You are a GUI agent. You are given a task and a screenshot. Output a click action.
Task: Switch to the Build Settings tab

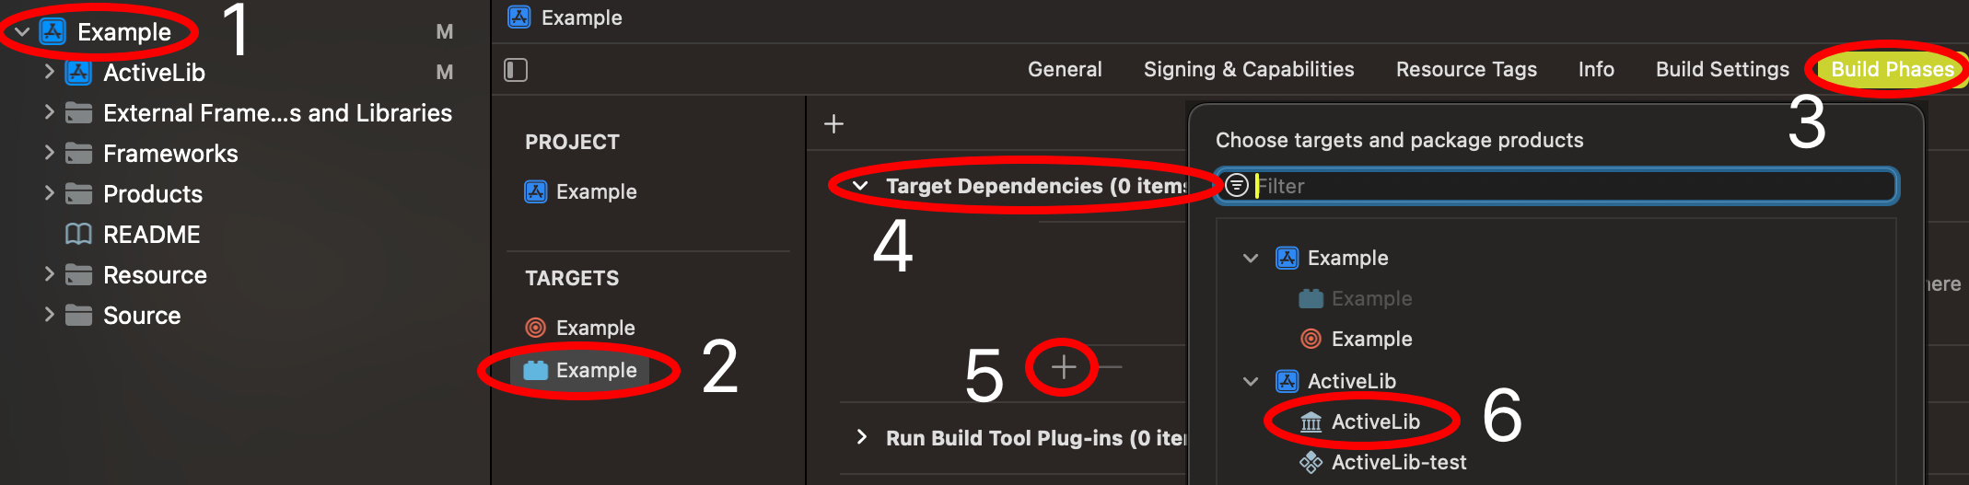pyautogui.click(x=1722, y=70)
